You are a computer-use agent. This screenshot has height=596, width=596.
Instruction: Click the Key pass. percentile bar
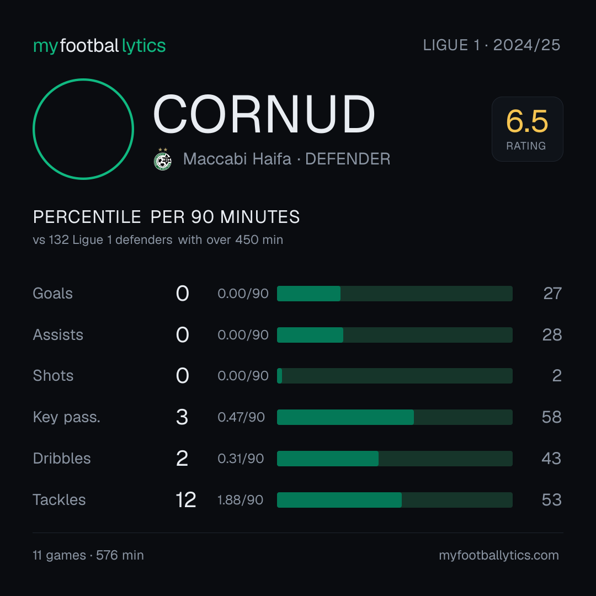click(395, 417)
